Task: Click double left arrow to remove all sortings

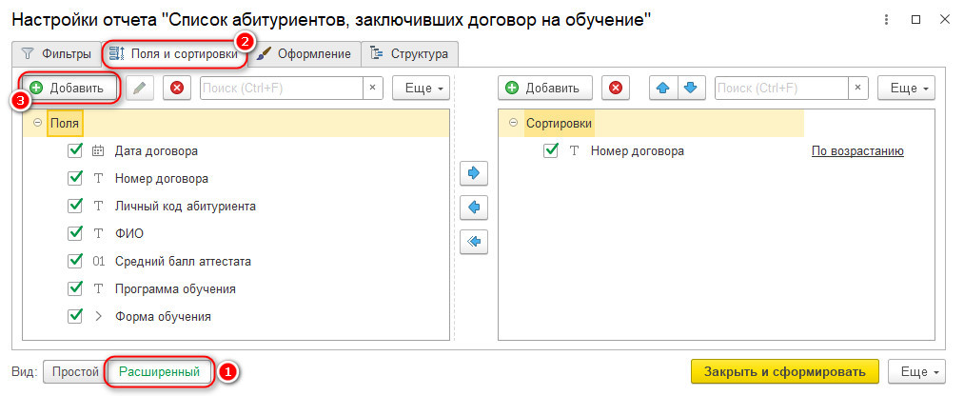Action: click(473, 242)
